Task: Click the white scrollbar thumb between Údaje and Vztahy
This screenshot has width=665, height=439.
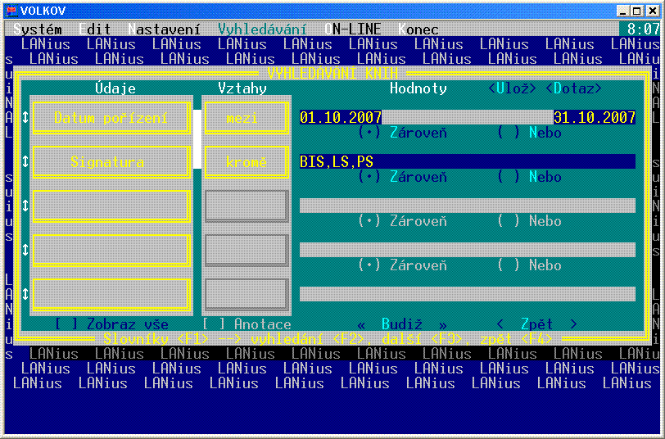Action: coord(197,139)
